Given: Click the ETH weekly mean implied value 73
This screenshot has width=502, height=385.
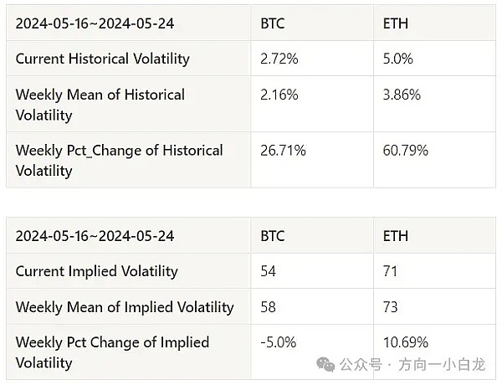Looking at the screenshot, I should [392, 307].
